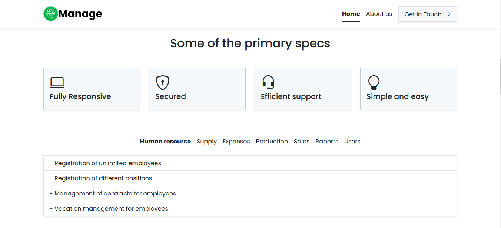
Task: Click the laptop icon in Fully Responsive
Action: pyautogui.click(x=57, y=83)
